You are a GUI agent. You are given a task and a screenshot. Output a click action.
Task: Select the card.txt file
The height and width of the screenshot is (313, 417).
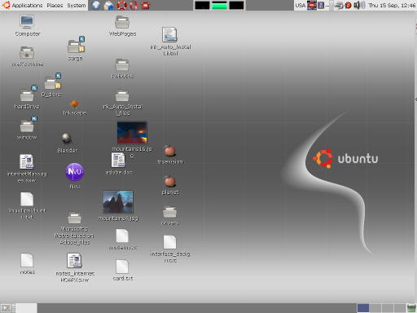coord(122,267)
